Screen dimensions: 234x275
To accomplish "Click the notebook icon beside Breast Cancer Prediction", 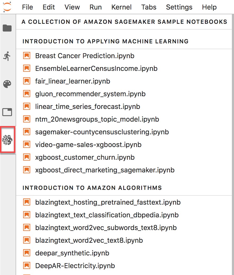I will click(27, 56).
